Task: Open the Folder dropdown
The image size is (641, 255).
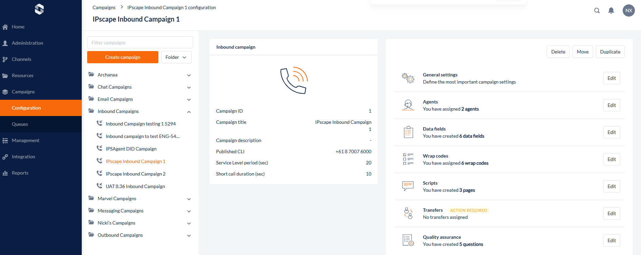Action: [176, 57]
